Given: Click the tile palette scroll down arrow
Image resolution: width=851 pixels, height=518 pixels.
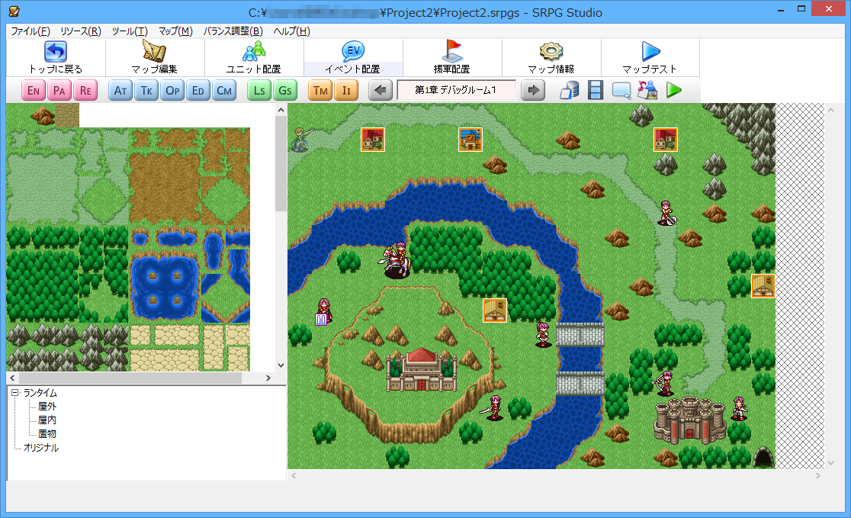Looking at the screenshot, I should pyautogui.click(x=281, y=365).
